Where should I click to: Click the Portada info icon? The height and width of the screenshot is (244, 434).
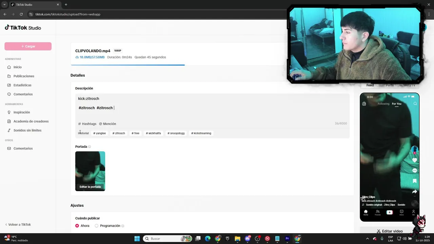[90, 147]
